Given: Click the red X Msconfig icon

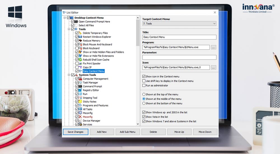Looking at the screenshot, I should click(x=80, y=117).
